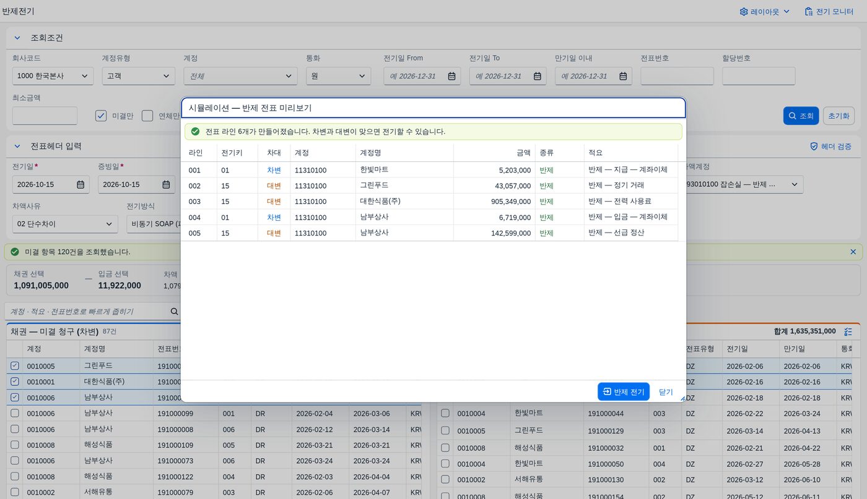
Task: Open the 계정 combo box 전체
Action: (x=240, y=76)
